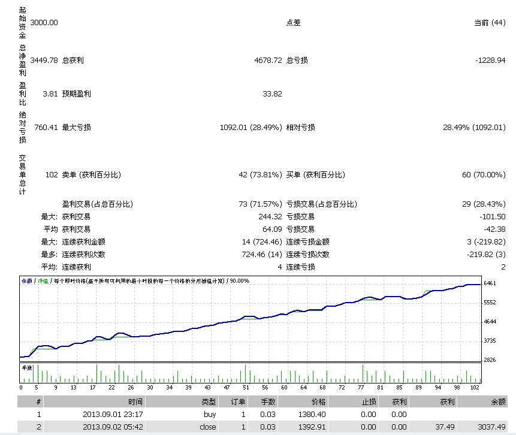
Task: Click max consecutive wins 14 (724.46)
Action: click(x=262, y=242)
